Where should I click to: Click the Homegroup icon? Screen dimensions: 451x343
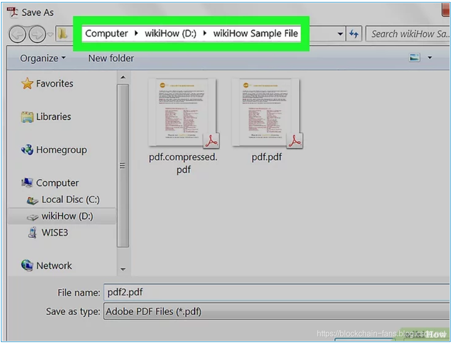[x=27, y=150]
